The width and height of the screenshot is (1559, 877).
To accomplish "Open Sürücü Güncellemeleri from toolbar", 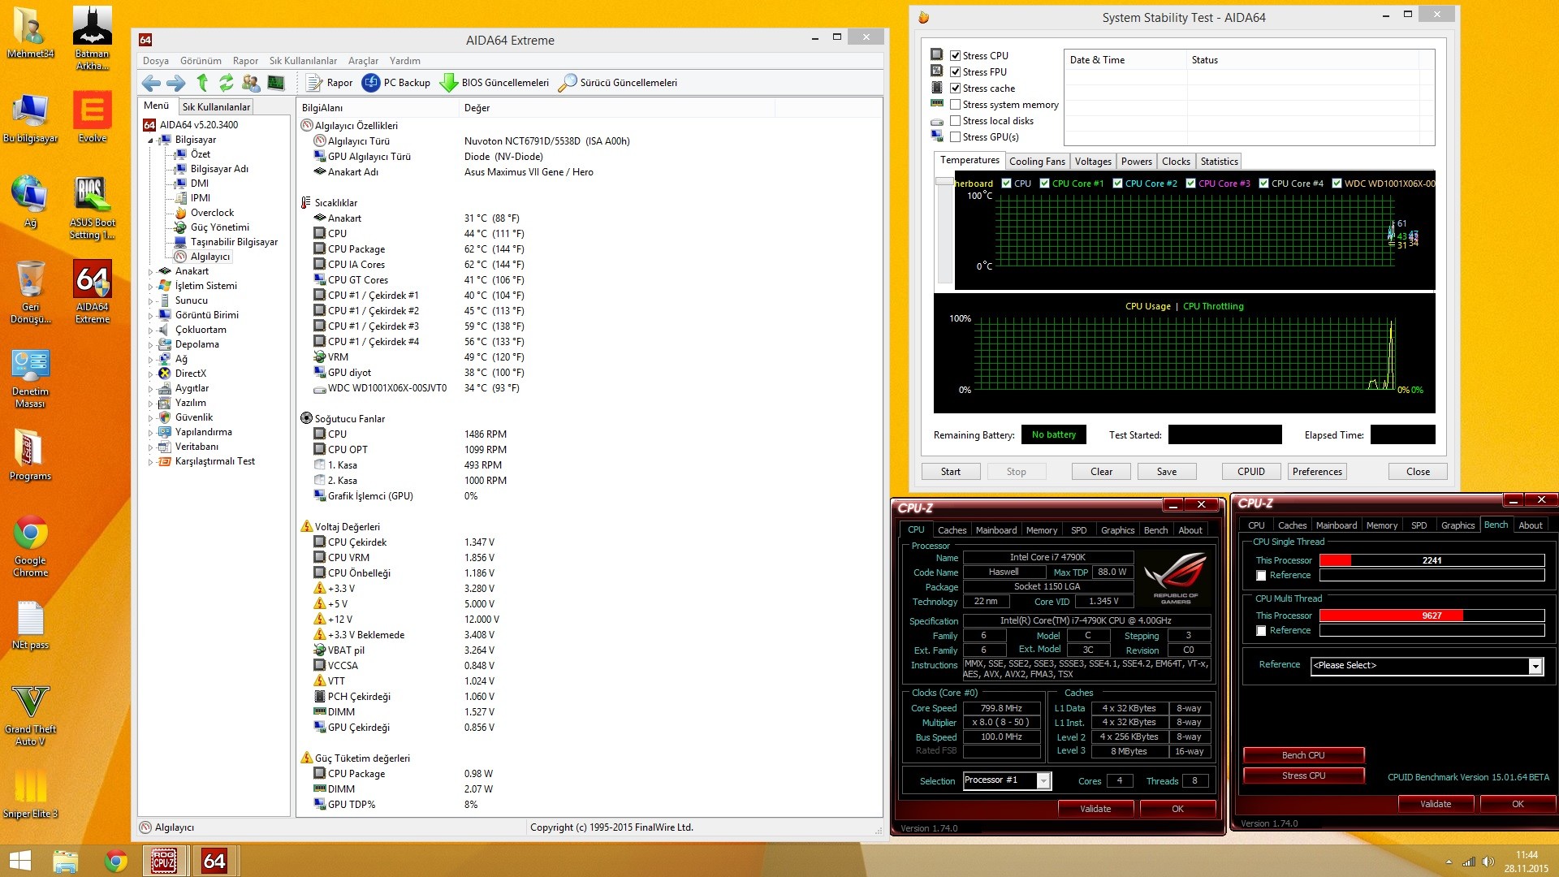I will click(618, 83).
